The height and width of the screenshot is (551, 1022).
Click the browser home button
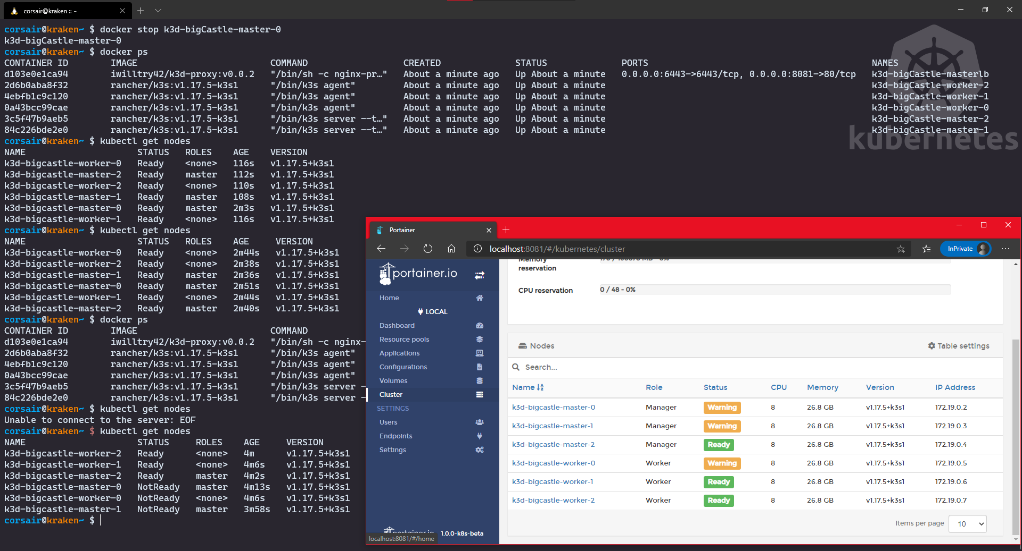(451, 249)
